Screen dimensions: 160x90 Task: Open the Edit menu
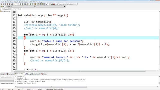coord(3,2)
